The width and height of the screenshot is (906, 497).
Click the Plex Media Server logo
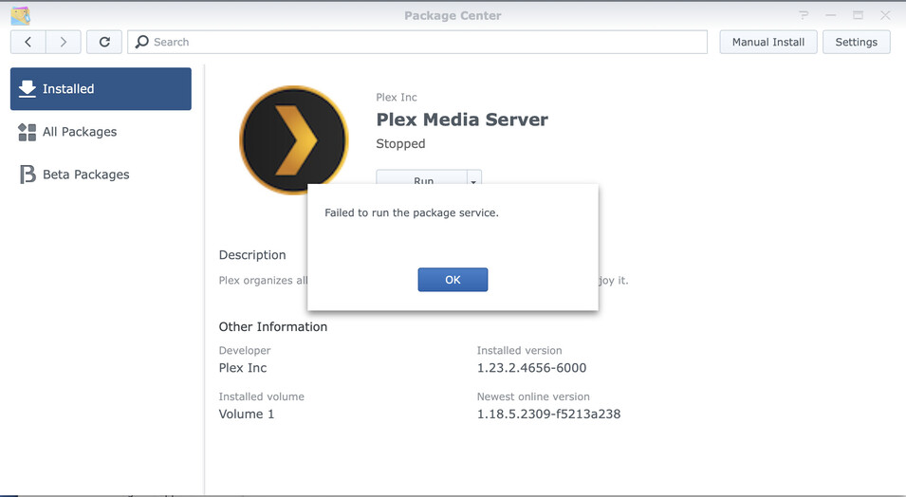[293, 139]
